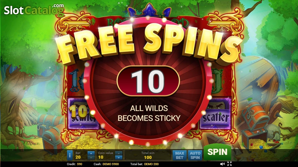Image resolution: width=298 pixels, height=167 pixels.
Task: Toggle fullscreen mode
Action: point(229,164)
